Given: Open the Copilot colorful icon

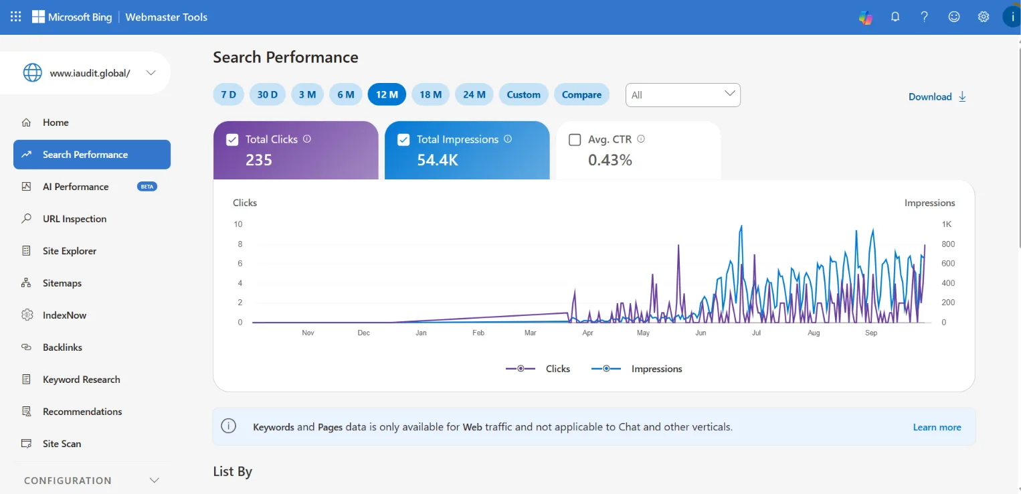Looking at the screenshot, I should [x=866, y=17].
